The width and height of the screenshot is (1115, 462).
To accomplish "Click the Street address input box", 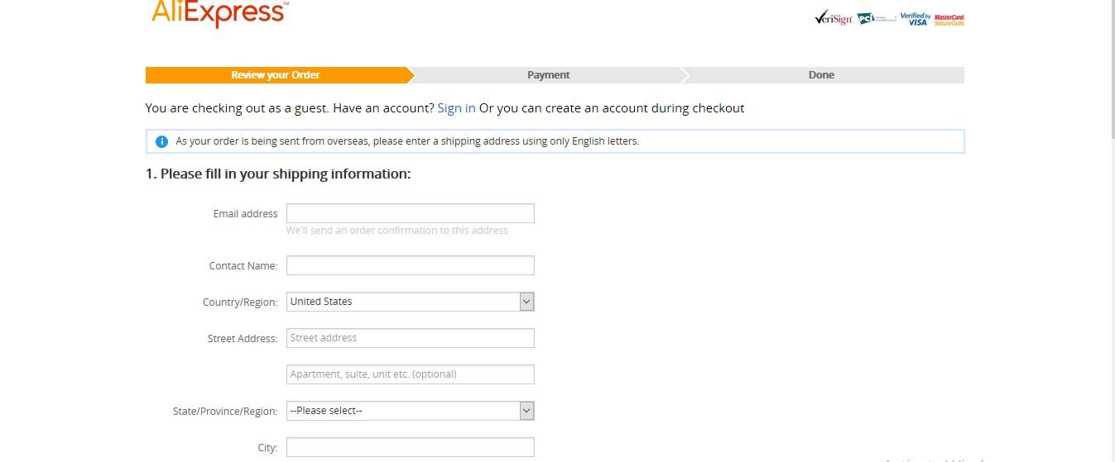I will 410,338.
